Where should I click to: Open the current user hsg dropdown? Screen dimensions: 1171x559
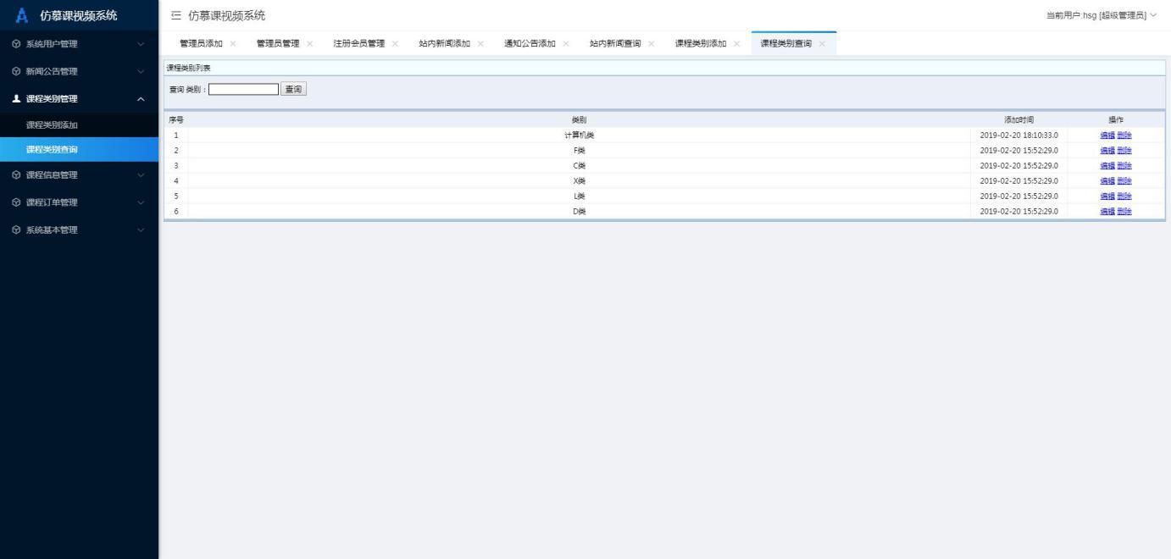click(1102, 15)
